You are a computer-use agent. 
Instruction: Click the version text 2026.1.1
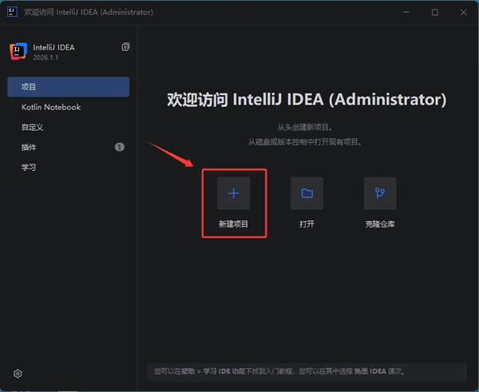(46, 57)
